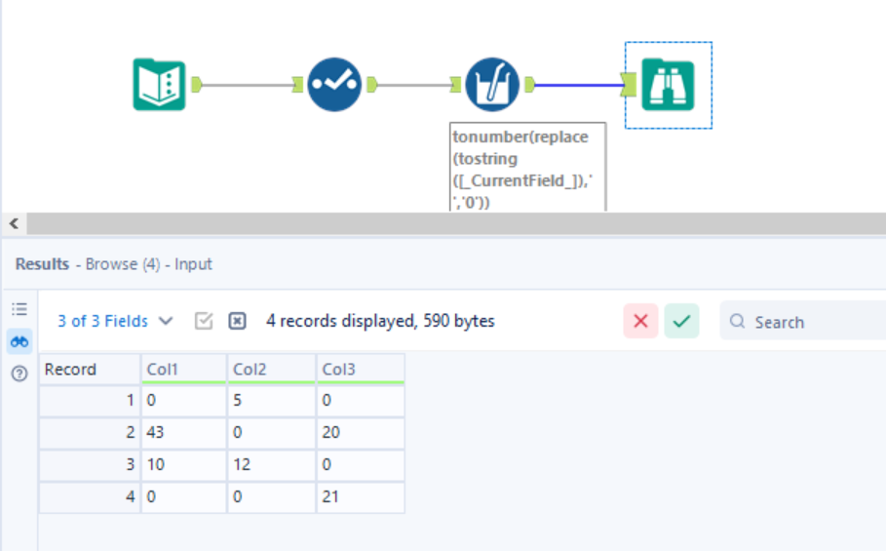
Task: Click the red X cancel button
Action: [x=640, y=321]
